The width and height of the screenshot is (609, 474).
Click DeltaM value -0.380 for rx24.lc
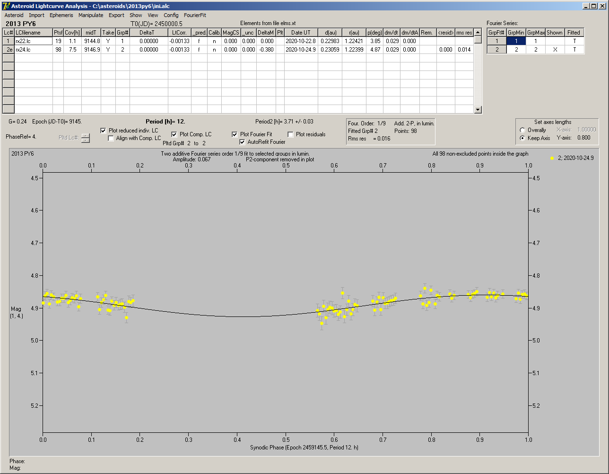click(267, 49)
